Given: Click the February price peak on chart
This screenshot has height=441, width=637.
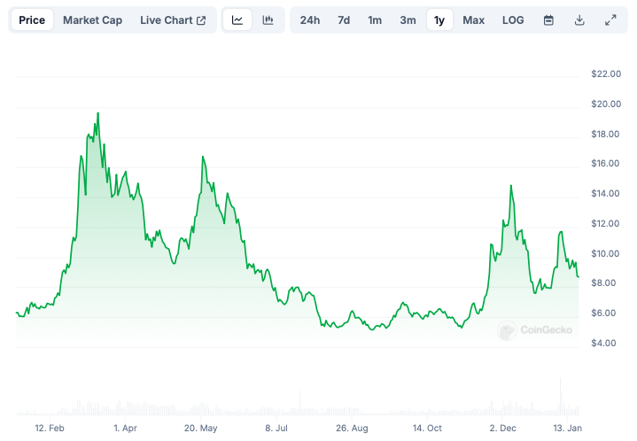Looking at the screenshot, I should tap(97, 113).
